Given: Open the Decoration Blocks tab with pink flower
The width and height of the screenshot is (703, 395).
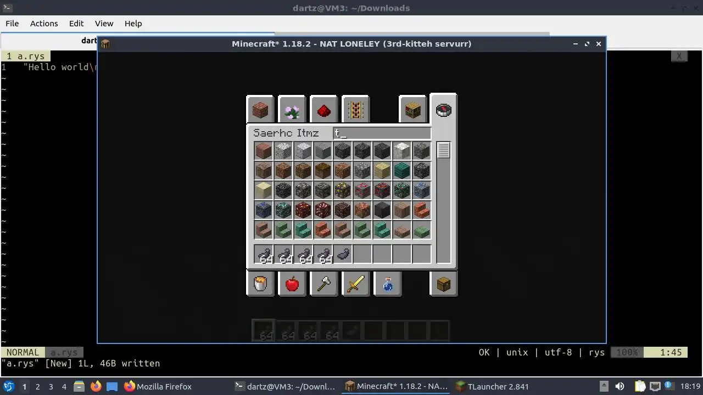Looking at the screenshot, I should click(292, 110).
